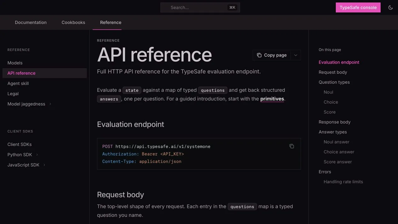This screenshot has height=224, width=398.
Task: Jump to Noul answer in page outline
Action: (336, 142)
